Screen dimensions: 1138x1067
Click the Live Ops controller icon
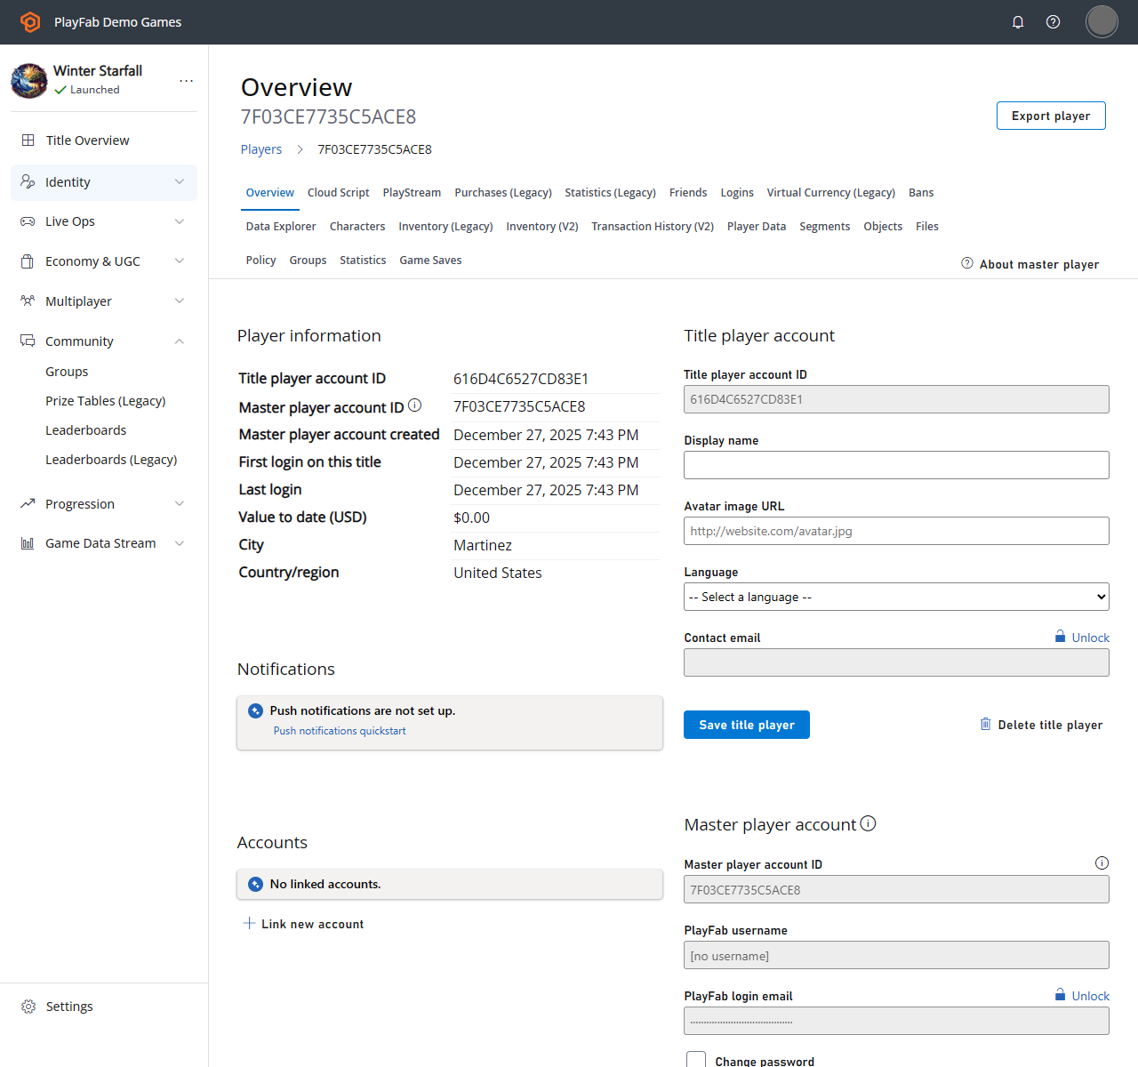(28, 221)
